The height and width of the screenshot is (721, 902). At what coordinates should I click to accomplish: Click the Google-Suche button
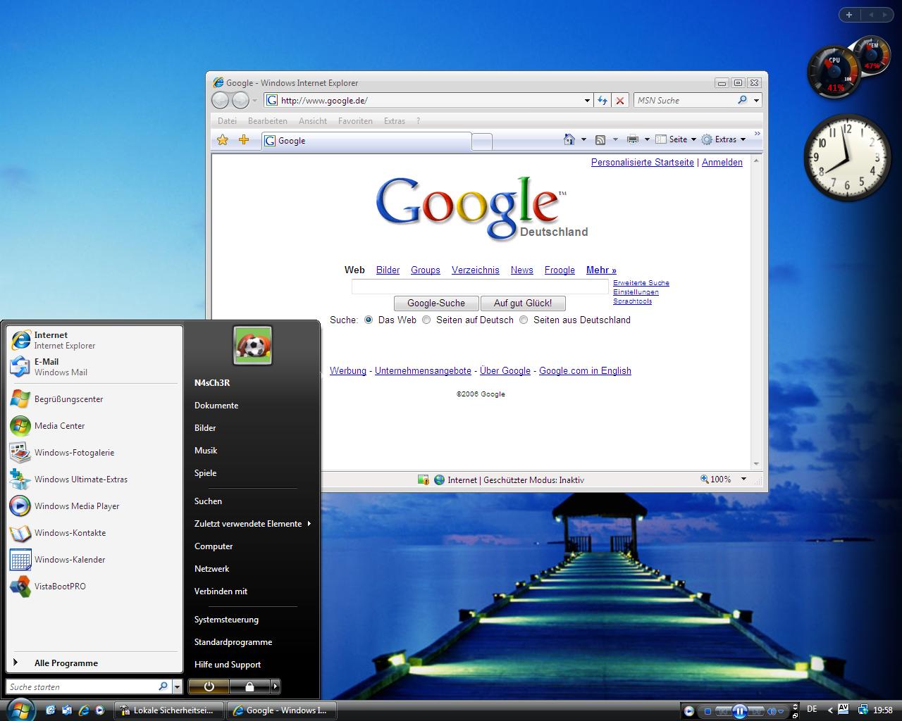pyautogui.click(x=436, y=303)
